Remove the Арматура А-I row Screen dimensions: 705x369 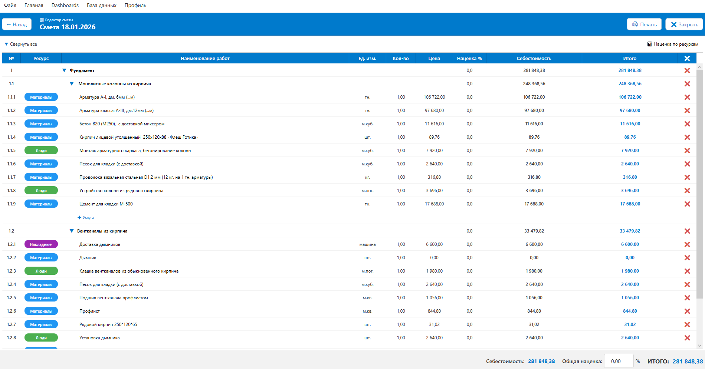(687, 97)
